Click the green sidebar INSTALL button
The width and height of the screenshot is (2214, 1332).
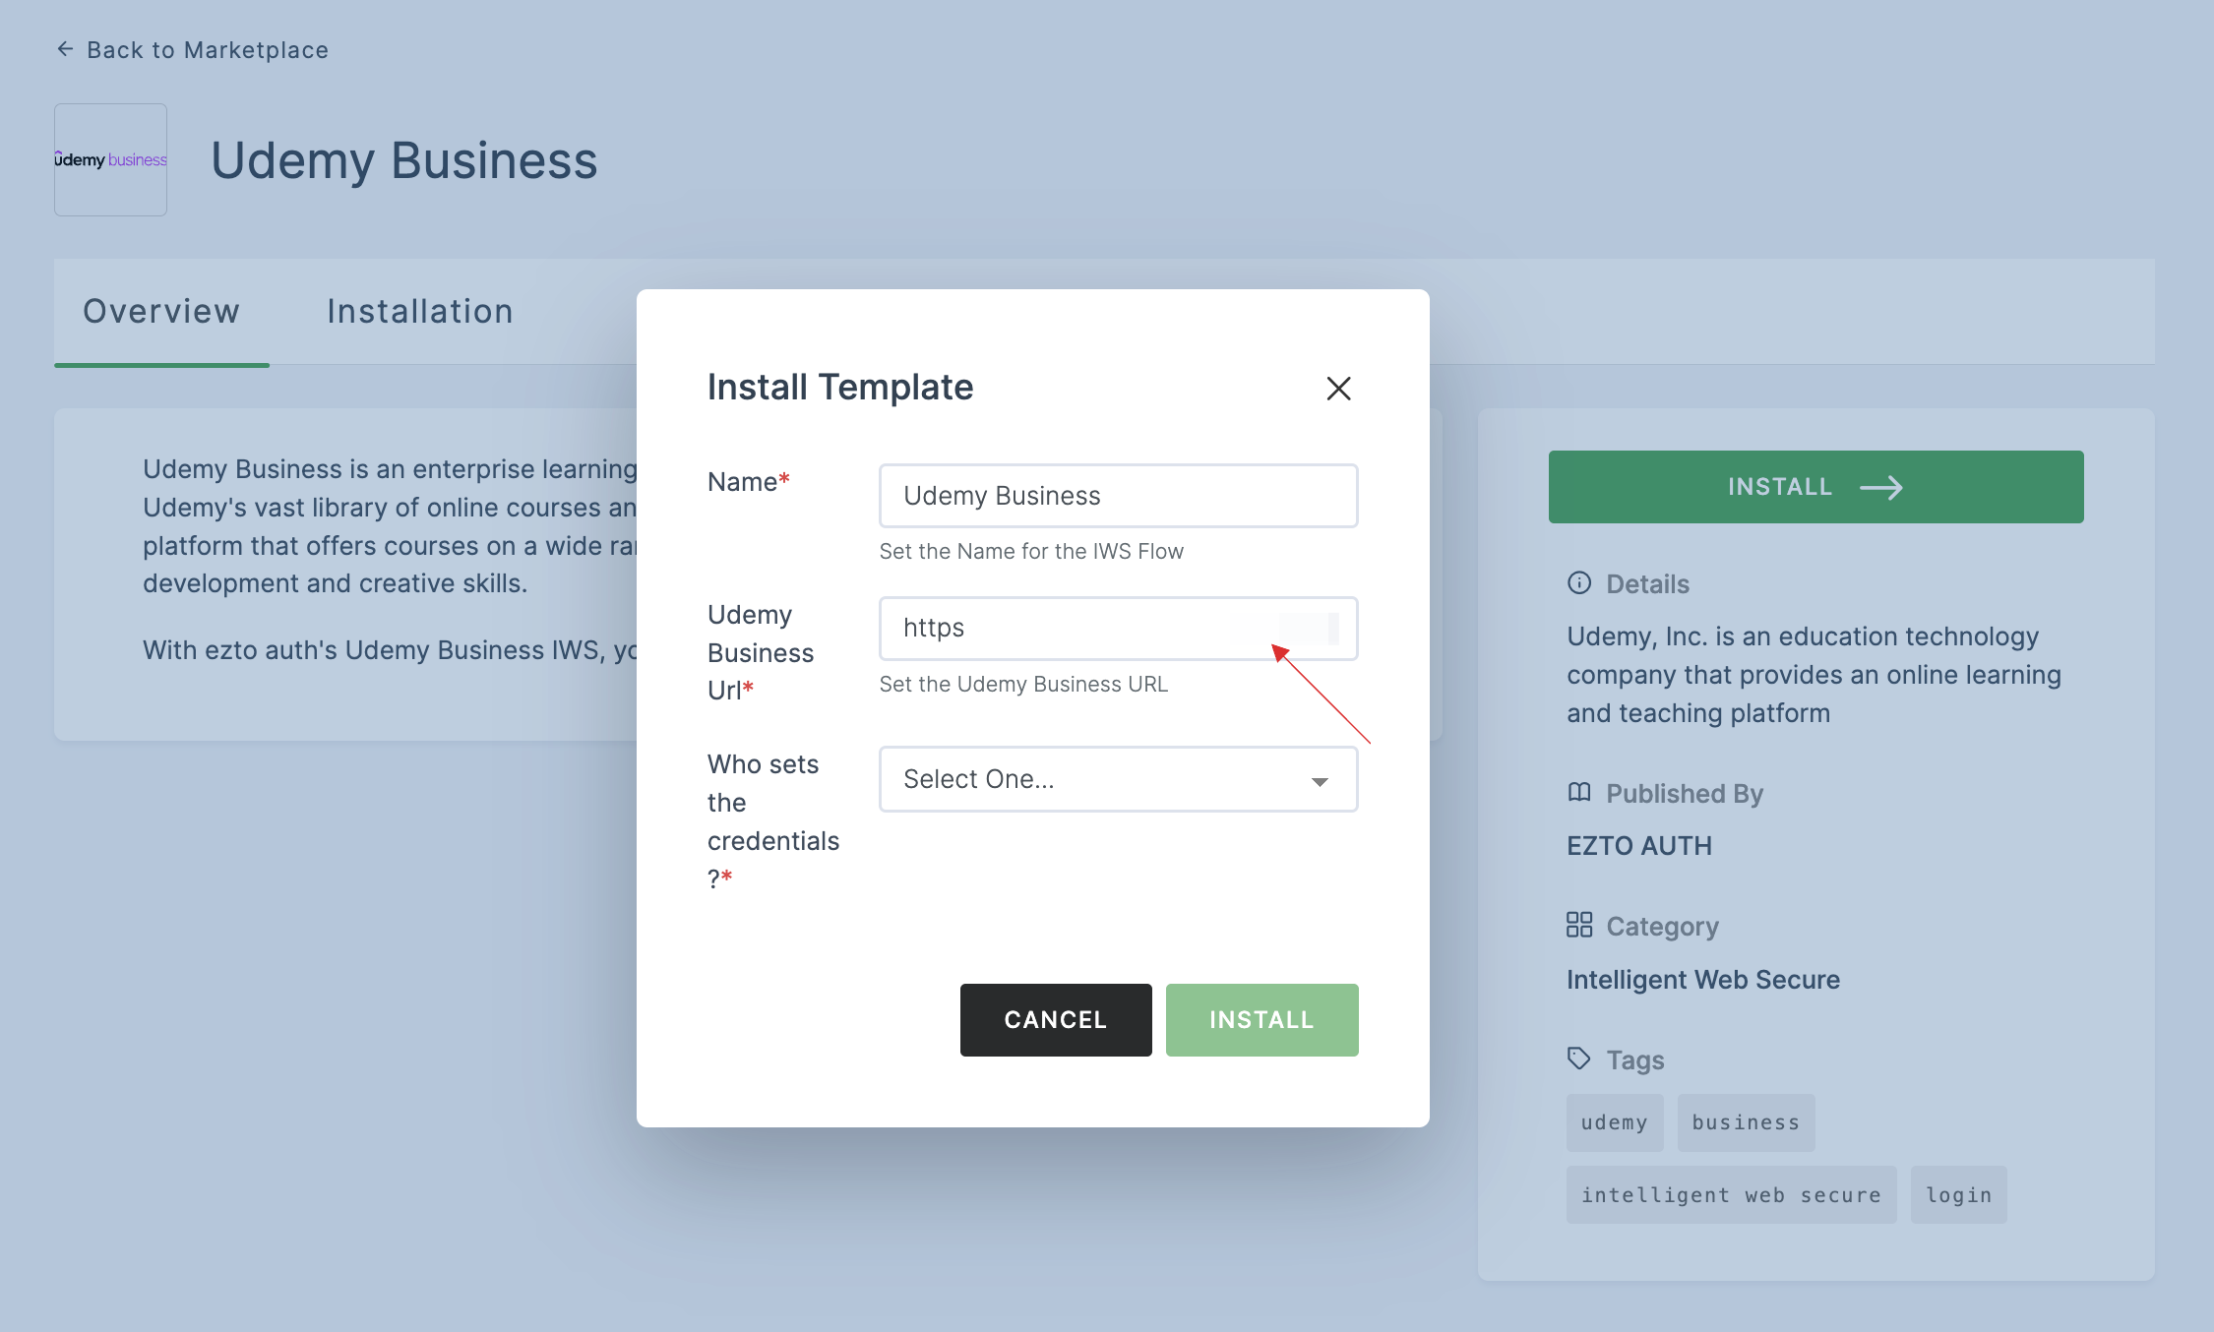(x=1815, y=487)
